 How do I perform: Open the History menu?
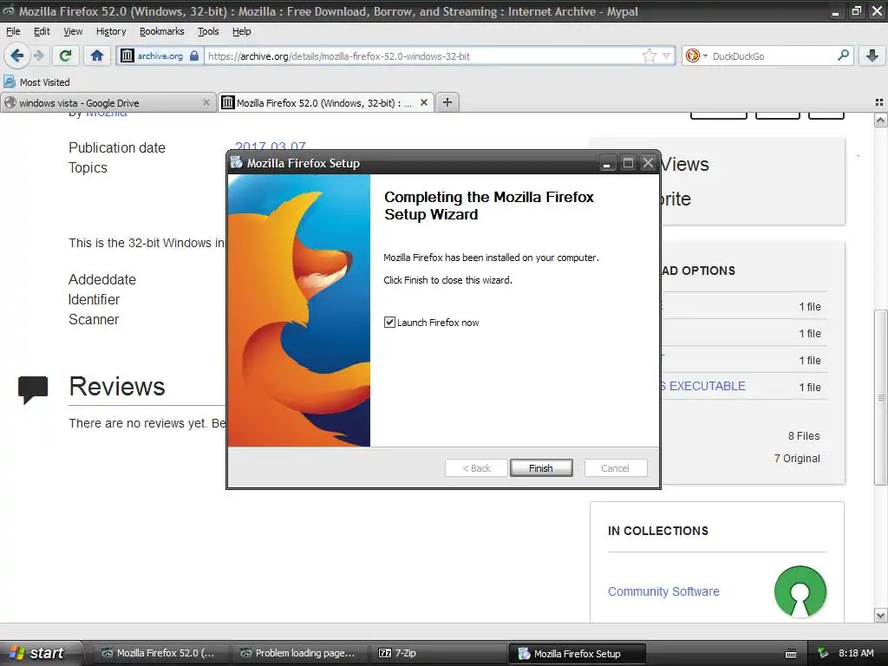(111, 31)
